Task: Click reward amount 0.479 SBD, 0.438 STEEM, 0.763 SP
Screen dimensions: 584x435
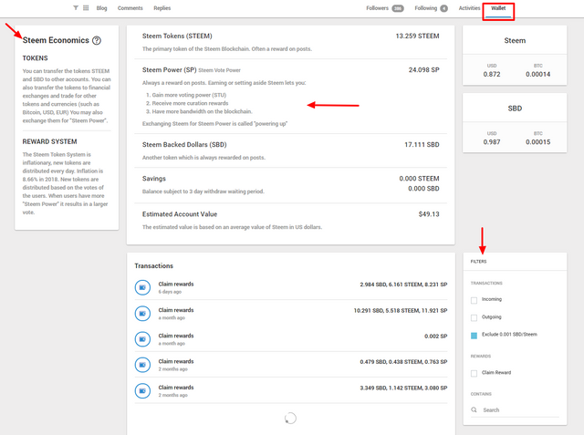Action: 403,362
